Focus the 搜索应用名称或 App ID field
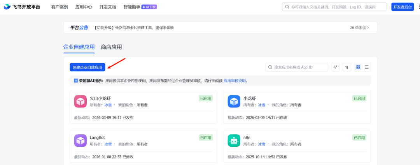Image resolution: width=420 pixels, height=165 pixels. [296, 67]
